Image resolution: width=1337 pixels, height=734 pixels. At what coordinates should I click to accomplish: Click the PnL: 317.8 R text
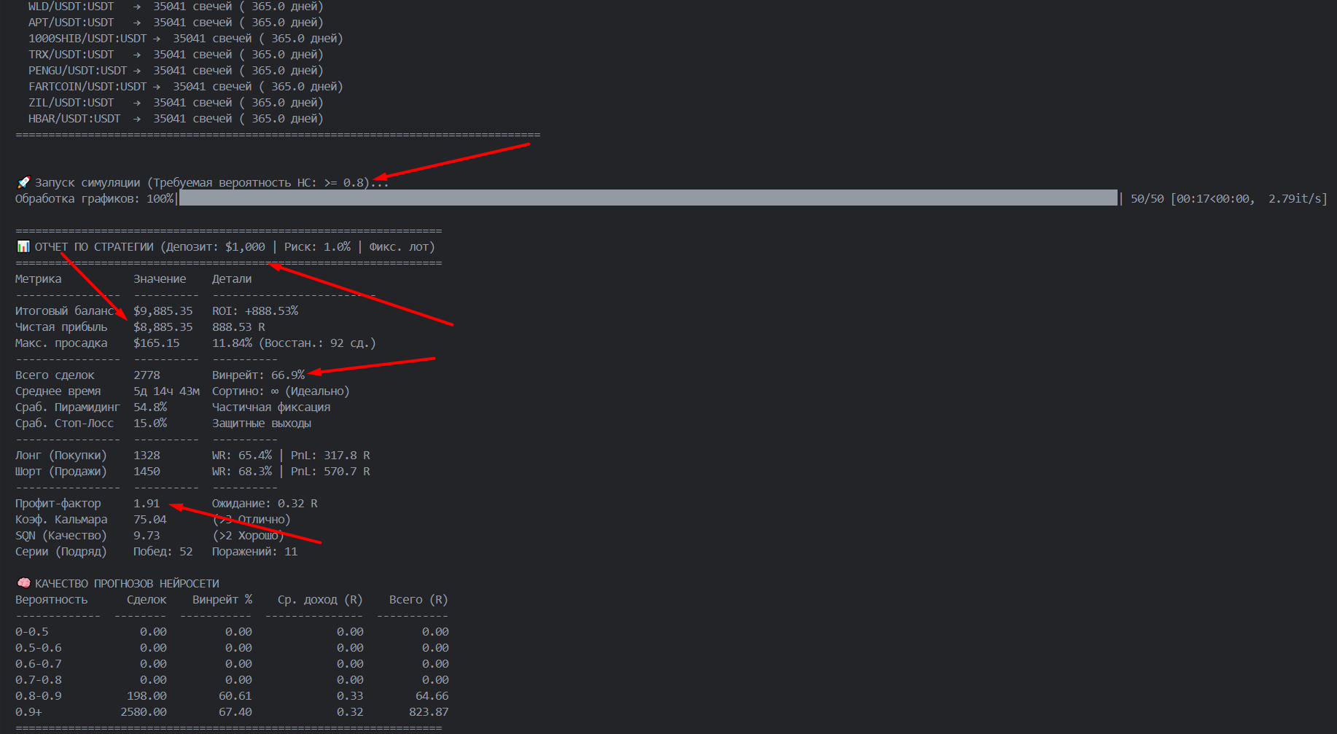[x=330, y=456]
